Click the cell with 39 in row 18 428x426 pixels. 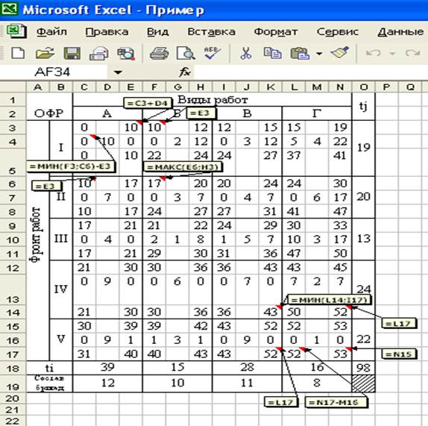107,368
